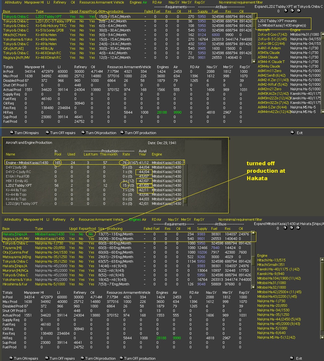Select All Industry filter on top screen
Image resolution: width=324 pixels, height=361 pixels.
(13, 2)
